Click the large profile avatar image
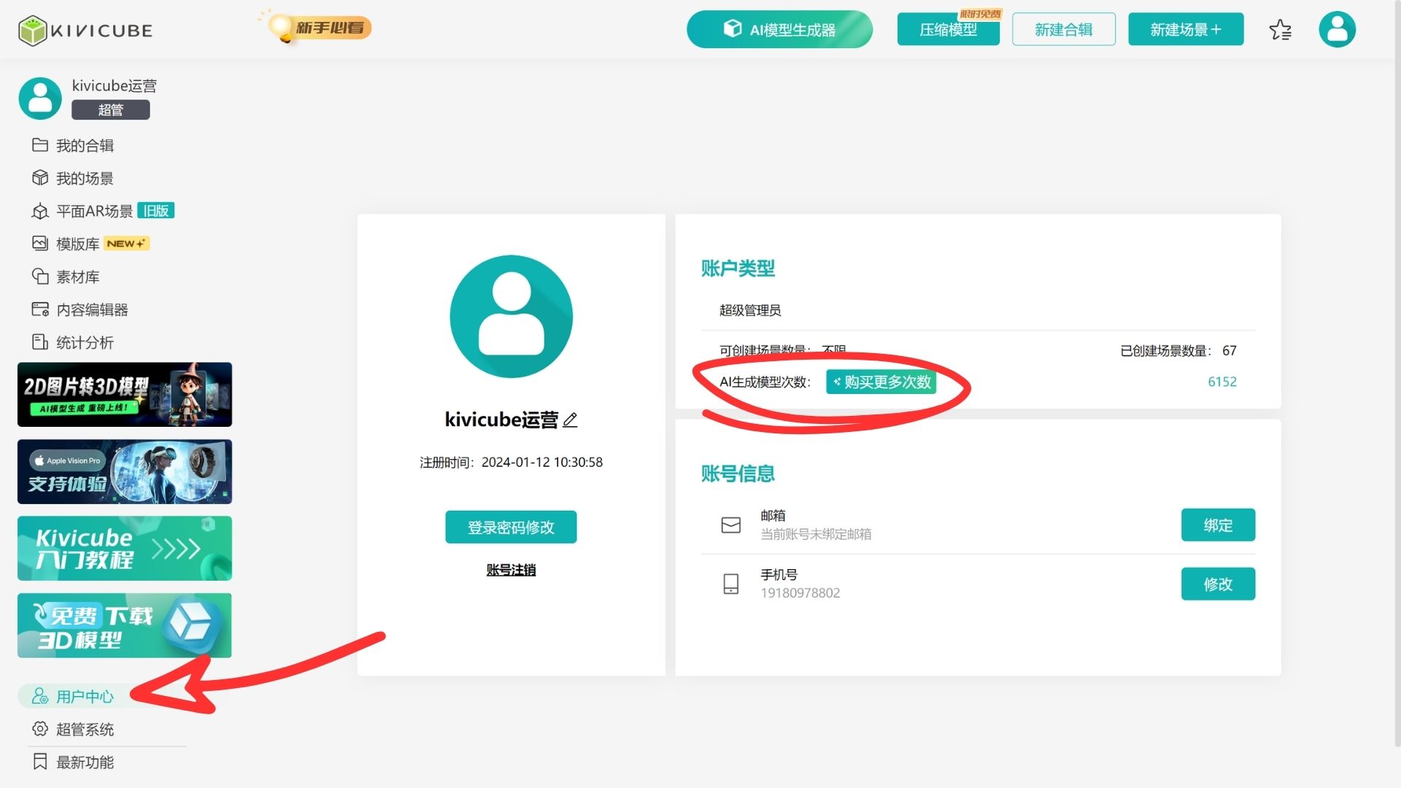The width and height of the screenshot is (1401, 788). [x=511, y=316]
